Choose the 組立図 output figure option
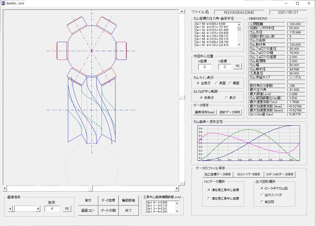This screenshot has height=226, width=315. pos(262,202)
